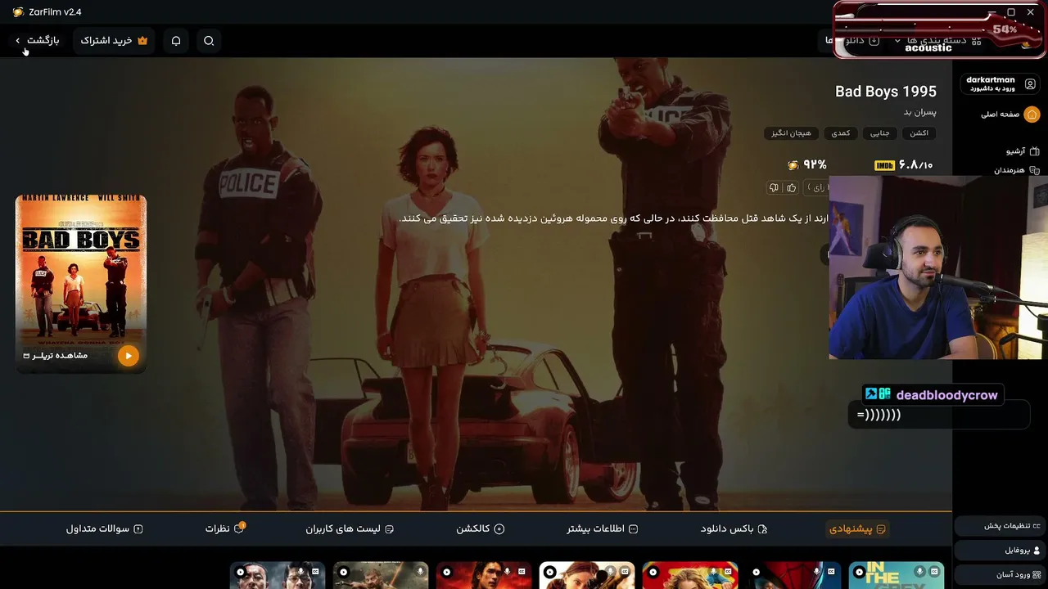
Task: Switch to the پیشنهادی tab
Action: [857, 528]
